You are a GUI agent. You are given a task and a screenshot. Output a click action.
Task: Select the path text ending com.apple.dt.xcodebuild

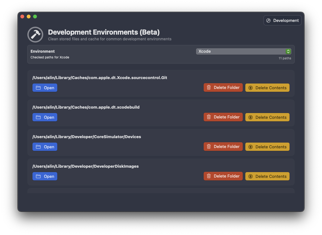tap(86, 107)
